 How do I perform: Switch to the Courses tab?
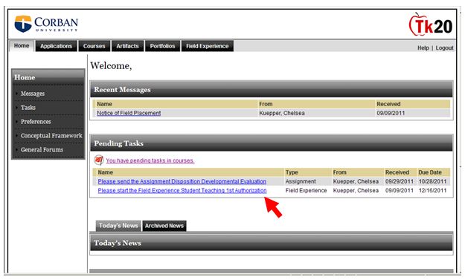coord(94,46)
